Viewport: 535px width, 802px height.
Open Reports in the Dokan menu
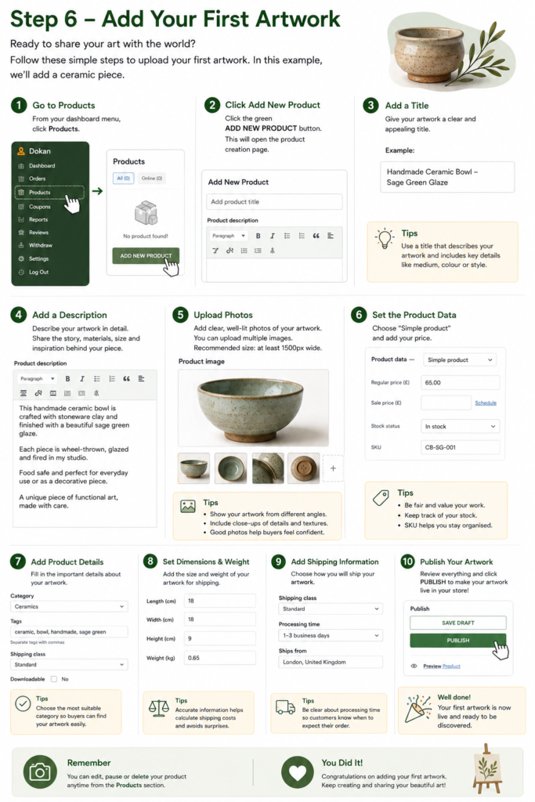click(x=38, y=219)
